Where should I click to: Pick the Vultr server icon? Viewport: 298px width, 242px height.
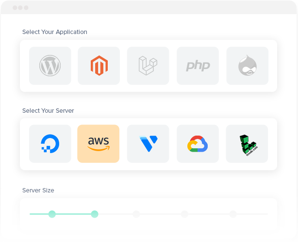click(148, 144)
